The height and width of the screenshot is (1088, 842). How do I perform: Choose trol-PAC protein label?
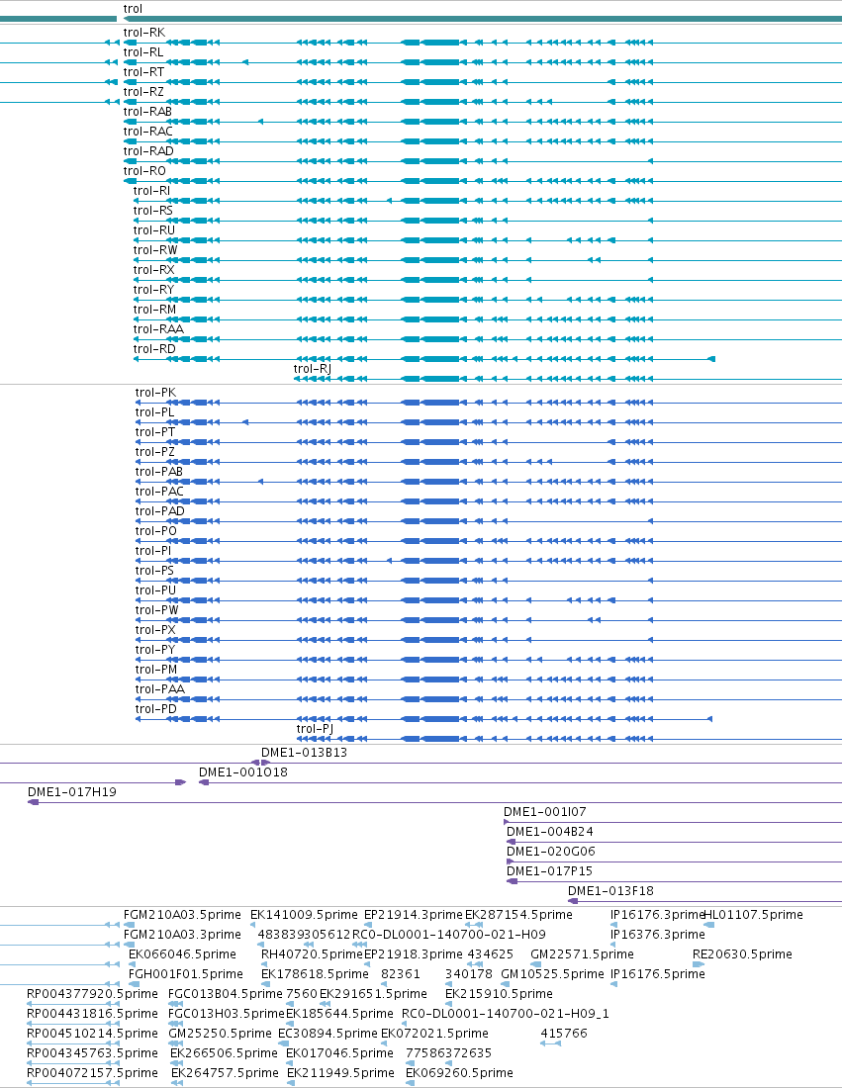click(x=159, y=492)
